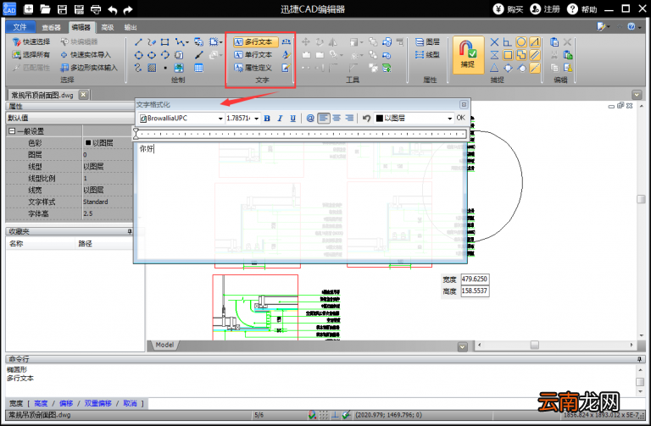651x426 pixels.
Task: Click the 宽度 width value field
Action: pyautogui.click(x=475, y=279)
